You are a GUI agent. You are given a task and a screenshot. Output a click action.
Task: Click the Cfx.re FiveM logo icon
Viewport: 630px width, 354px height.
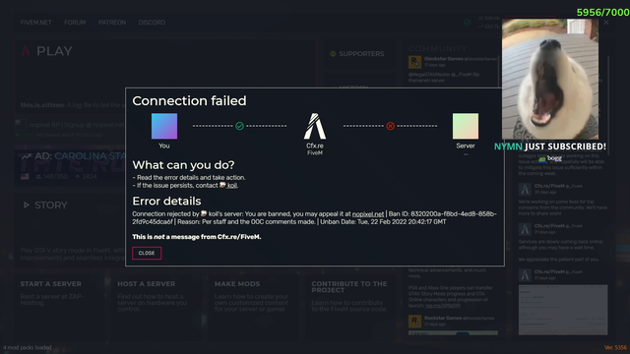[x=315, y=126]
